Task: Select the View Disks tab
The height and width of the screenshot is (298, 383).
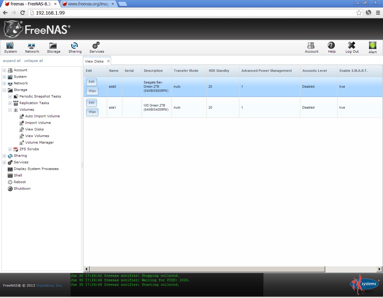Action: [x=94, y=61]
